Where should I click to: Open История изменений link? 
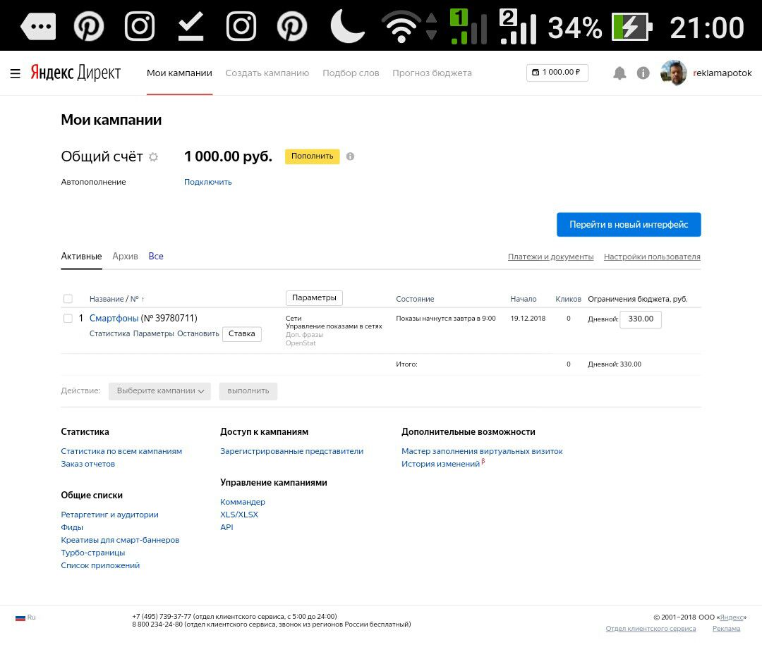click(x=441, y=464)
